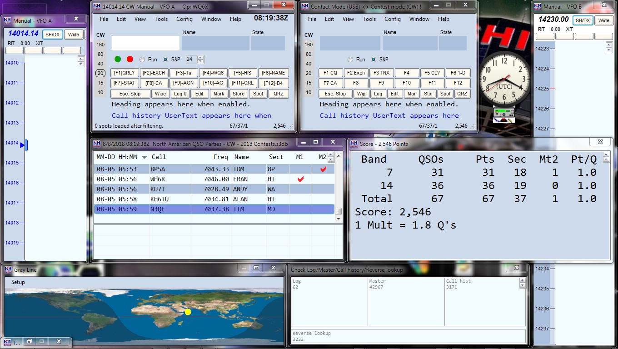This screenshot has width=618, height=349.
Task: Click the red LED indicator in VFO A window
Action: point(130,59)
